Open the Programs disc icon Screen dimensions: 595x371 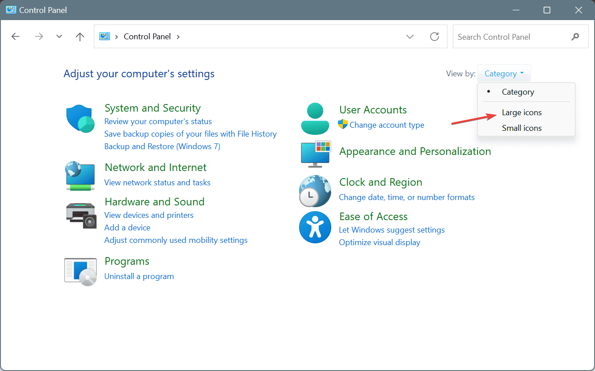[x=80, y=271]
